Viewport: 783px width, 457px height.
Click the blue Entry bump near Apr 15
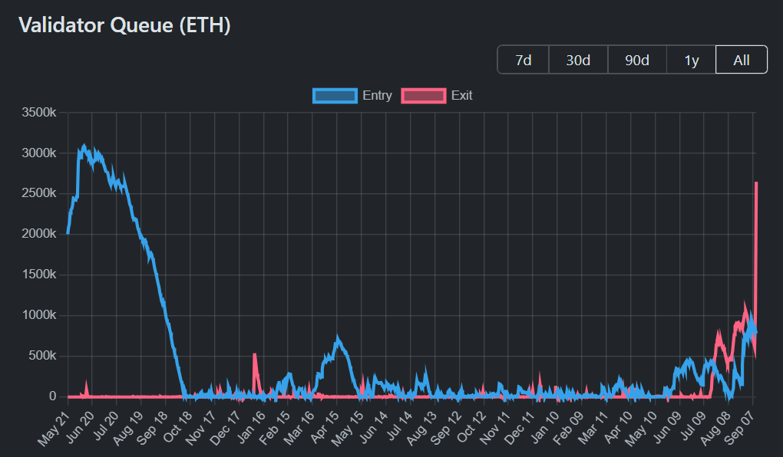(336, 336)
